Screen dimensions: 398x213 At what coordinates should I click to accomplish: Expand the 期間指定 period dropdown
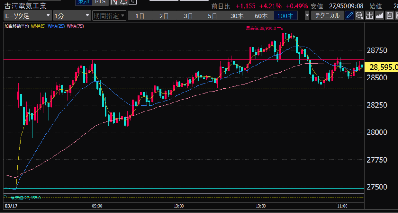[x=109, y=16]
